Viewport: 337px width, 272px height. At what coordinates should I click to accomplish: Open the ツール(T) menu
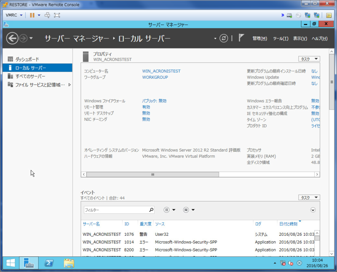pyautogui.click(x=281, y=39)
